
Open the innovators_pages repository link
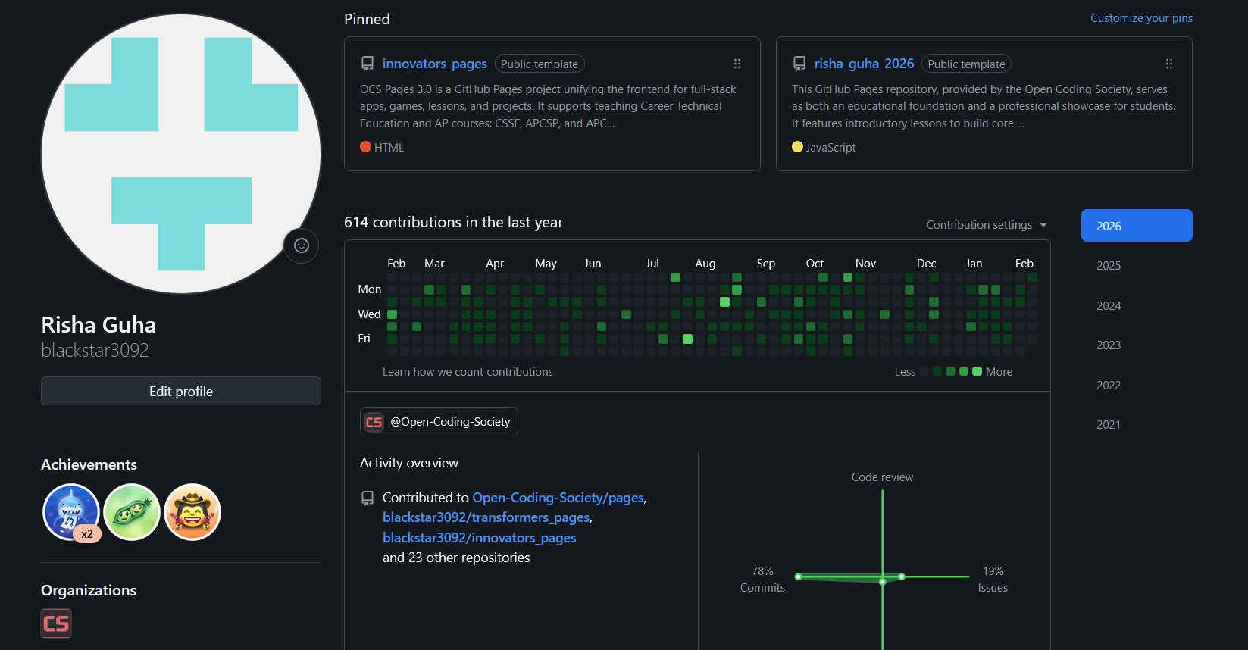coord(434,64)
